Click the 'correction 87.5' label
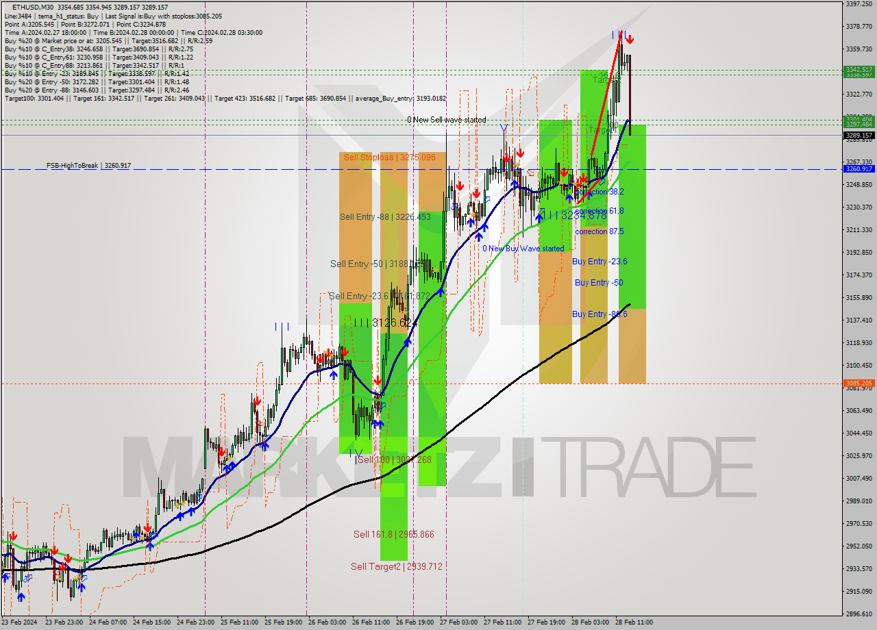This screenshot has height=630, width=877. 600,231
